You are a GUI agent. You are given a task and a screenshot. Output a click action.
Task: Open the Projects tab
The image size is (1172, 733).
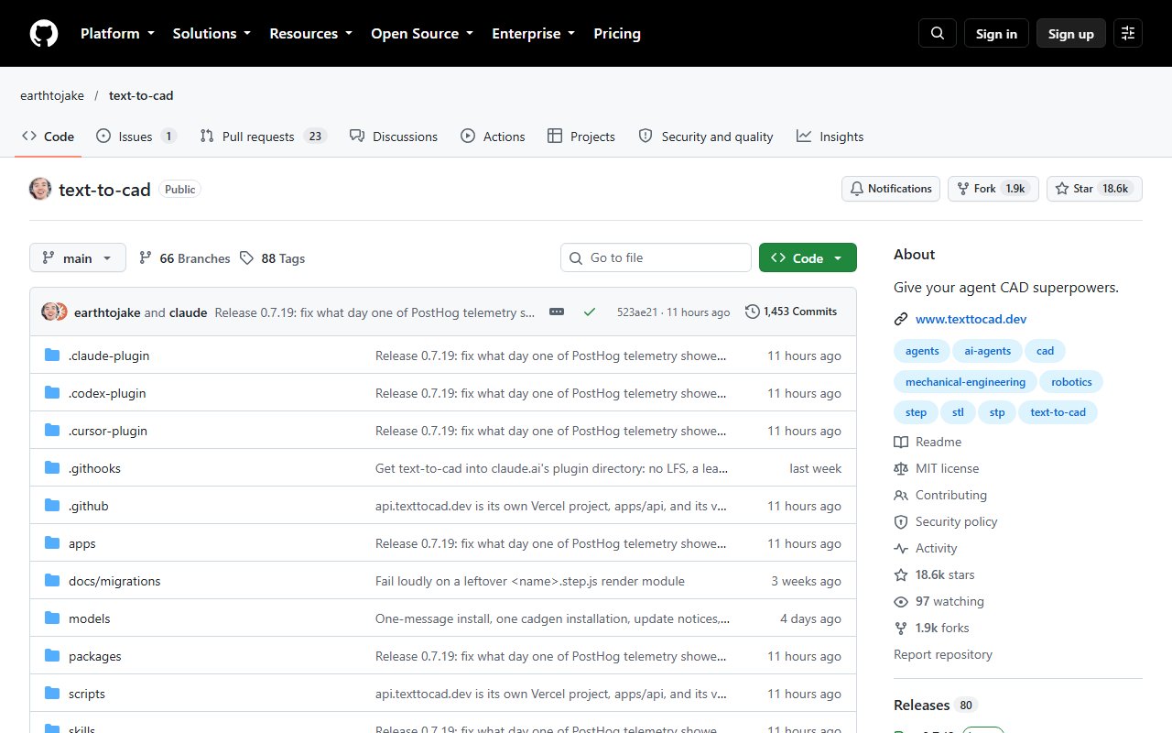coord(581,137)
